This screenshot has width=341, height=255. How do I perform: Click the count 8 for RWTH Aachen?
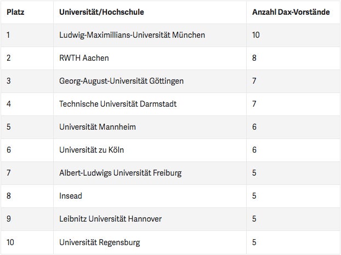254,58
